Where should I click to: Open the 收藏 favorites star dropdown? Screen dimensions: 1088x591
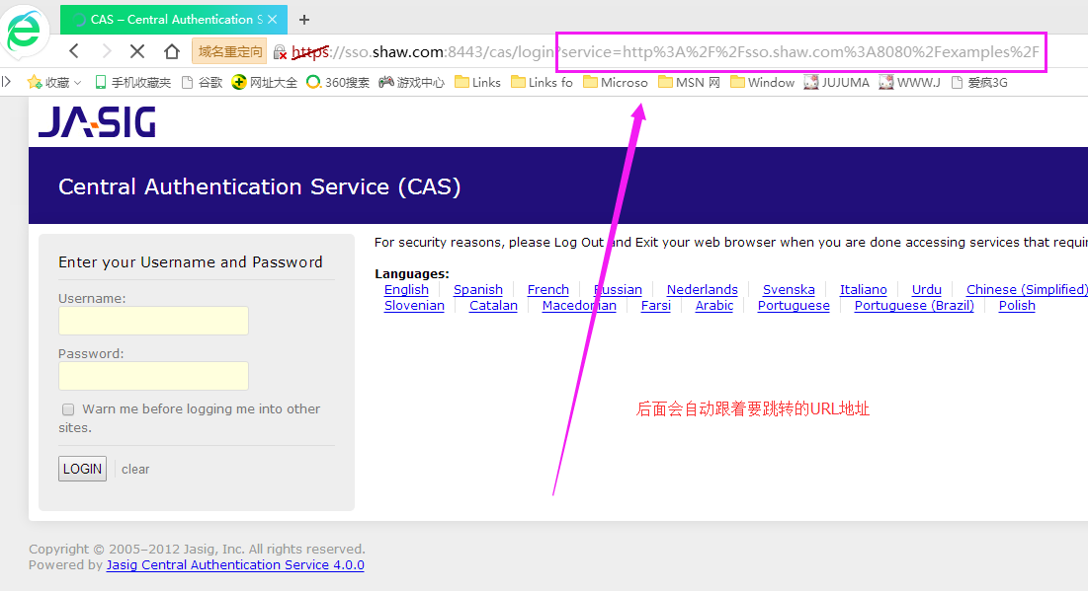tap(54, 83)
